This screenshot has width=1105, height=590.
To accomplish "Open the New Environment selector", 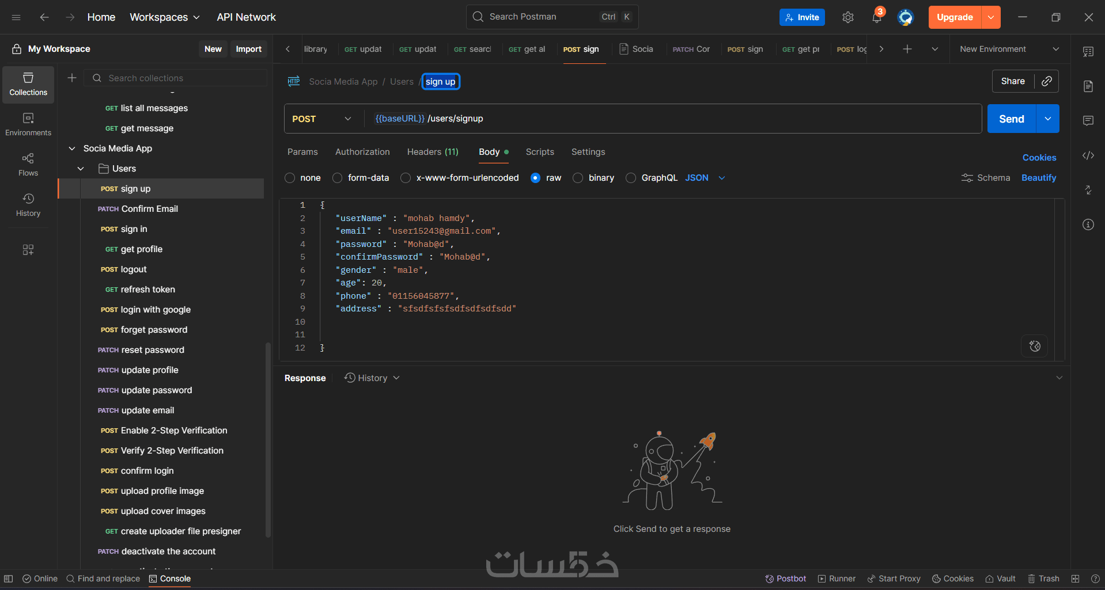I will [1009, 49].
